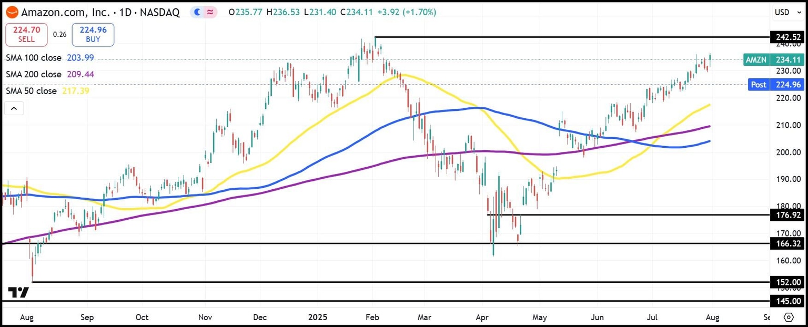
Task: Click the approximate price (≈) icon
Action: point(210,12)
